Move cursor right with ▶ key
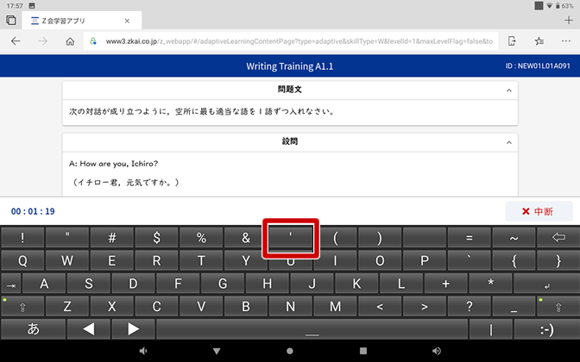Viewport: 580px width, 362px height. 133,329
